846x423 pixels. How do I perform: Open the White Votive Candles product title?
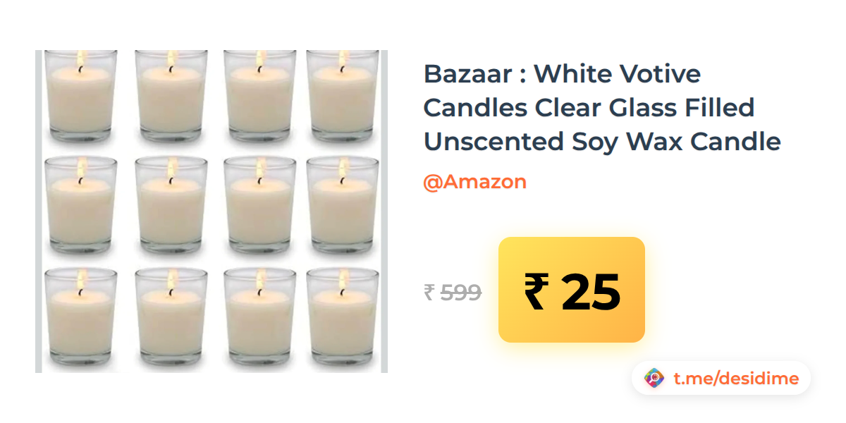[x=601, y=108]
